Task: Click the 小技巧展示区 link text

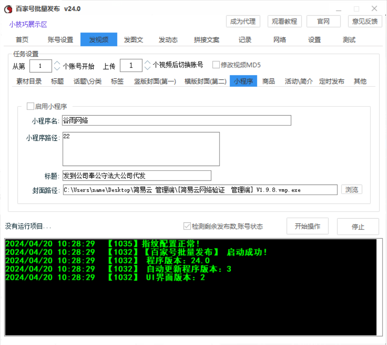Action: click(28, 25)
